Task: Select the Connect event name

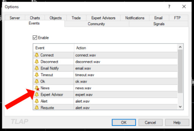Action: pos(47,55)
